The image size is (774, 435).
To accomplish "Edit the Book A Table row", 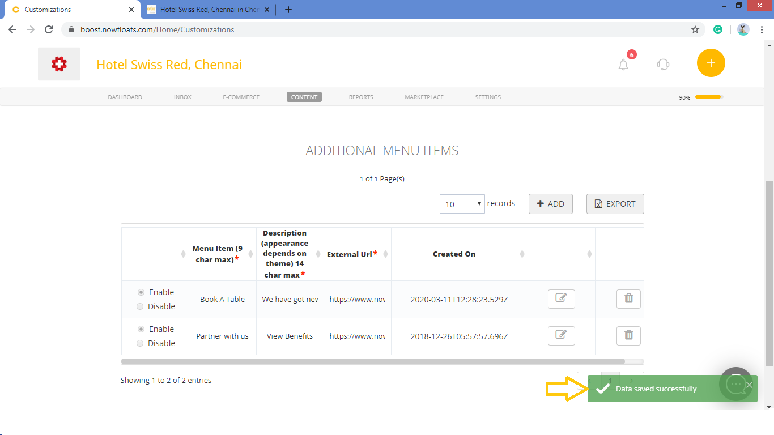I will [x=561, y=299].
